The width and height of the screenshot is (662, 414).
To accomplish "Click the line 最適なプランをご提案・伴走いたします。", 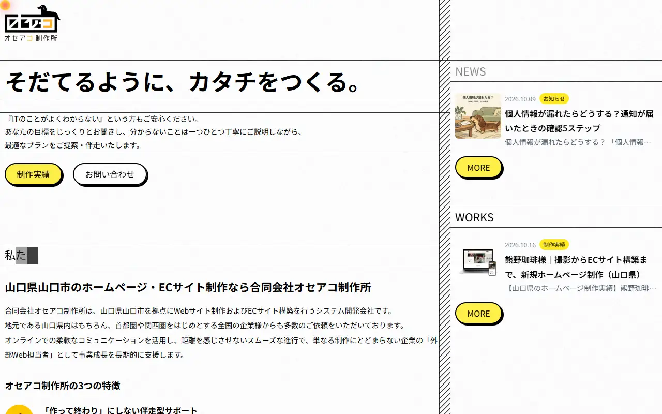I will (x=73, y=145).
